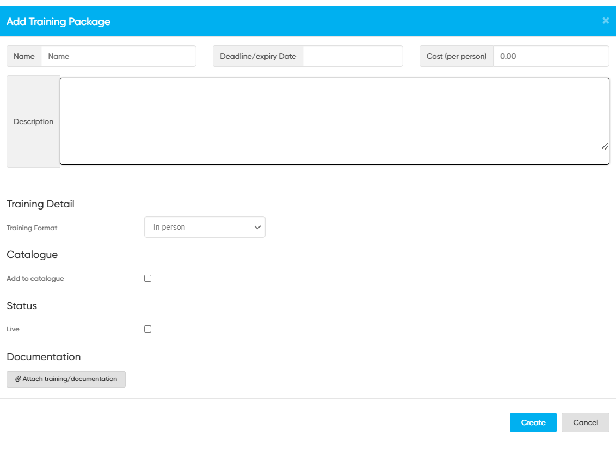The height and width of the screenshot is (455, 616).
Task: Click the paperclip attachment icon
Action: pyautogui.click(x=19, y=379)
